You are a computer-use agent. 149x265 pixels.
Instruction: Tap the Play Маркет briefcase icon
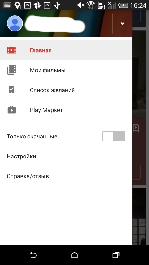pyautogui.click(x=11, y=110)
